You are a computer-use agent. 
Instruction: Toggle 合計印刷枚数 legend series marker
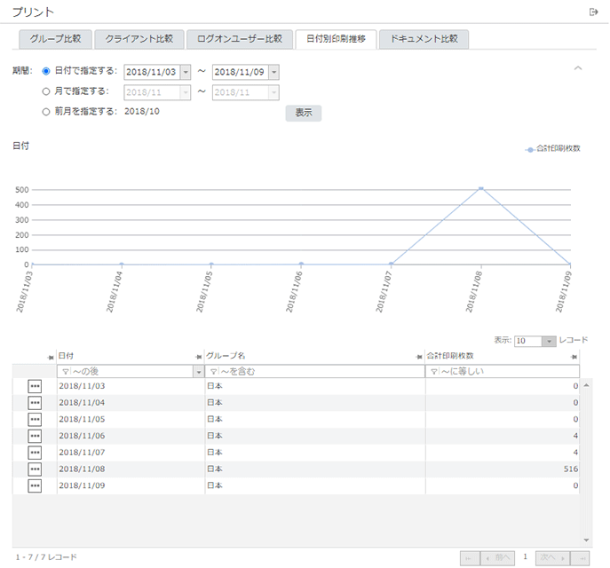coord(531,149)
